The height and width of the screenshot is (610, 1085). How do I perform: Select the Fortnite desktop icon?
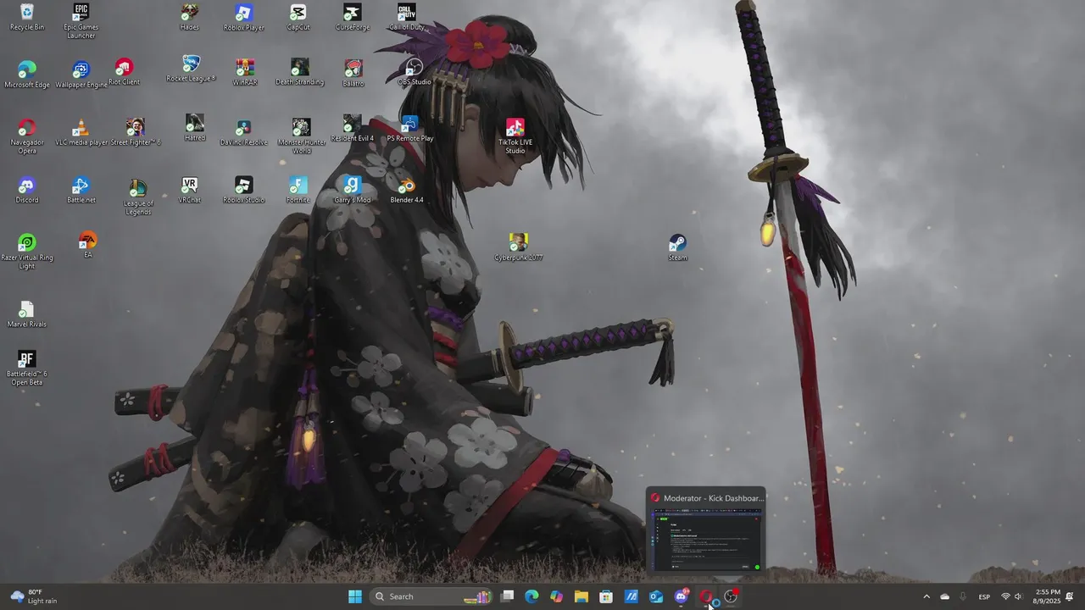(x=298, y=190)
